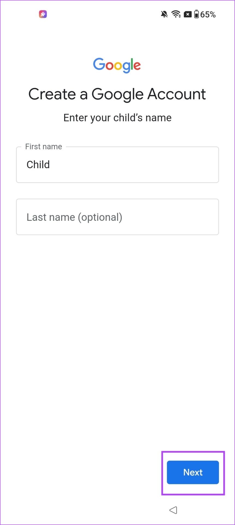This screenshot has width=235, height=525.
Task: Place cursor after the word Child
Action: [x=50, y=165]
